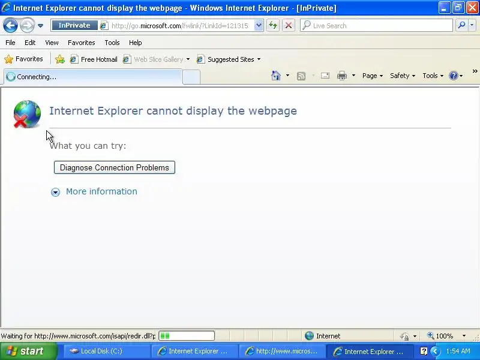
Task: Open the Safety command menu
Action: [402, 76]
